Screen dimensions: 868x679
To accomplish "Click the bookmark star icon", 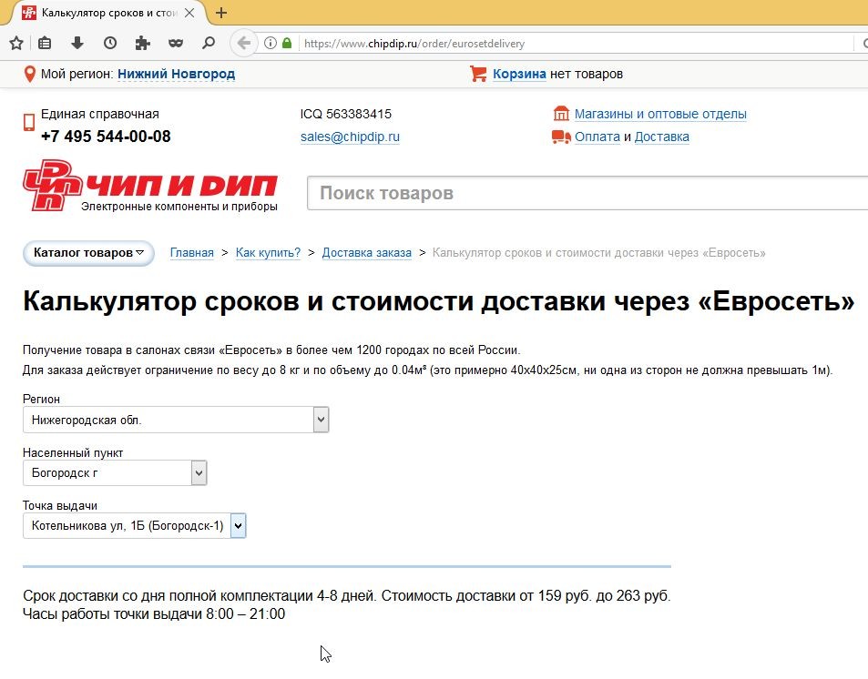I will tap(15, 43).
